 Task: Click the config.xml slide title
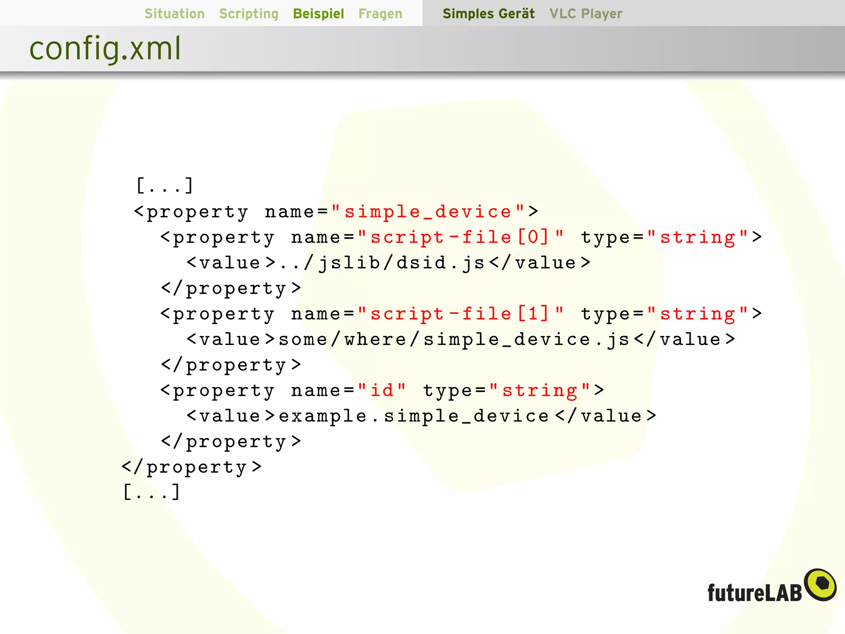pyautogui.click(x=105, y=49)
